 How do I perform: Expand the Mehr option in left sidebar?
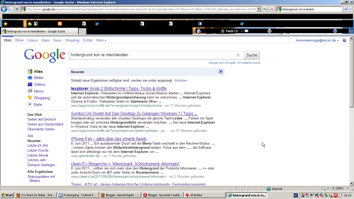(38, 105)
